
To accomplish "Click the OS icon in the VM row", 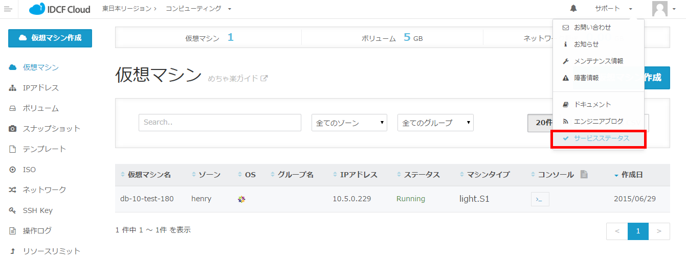I will point(241,199).
